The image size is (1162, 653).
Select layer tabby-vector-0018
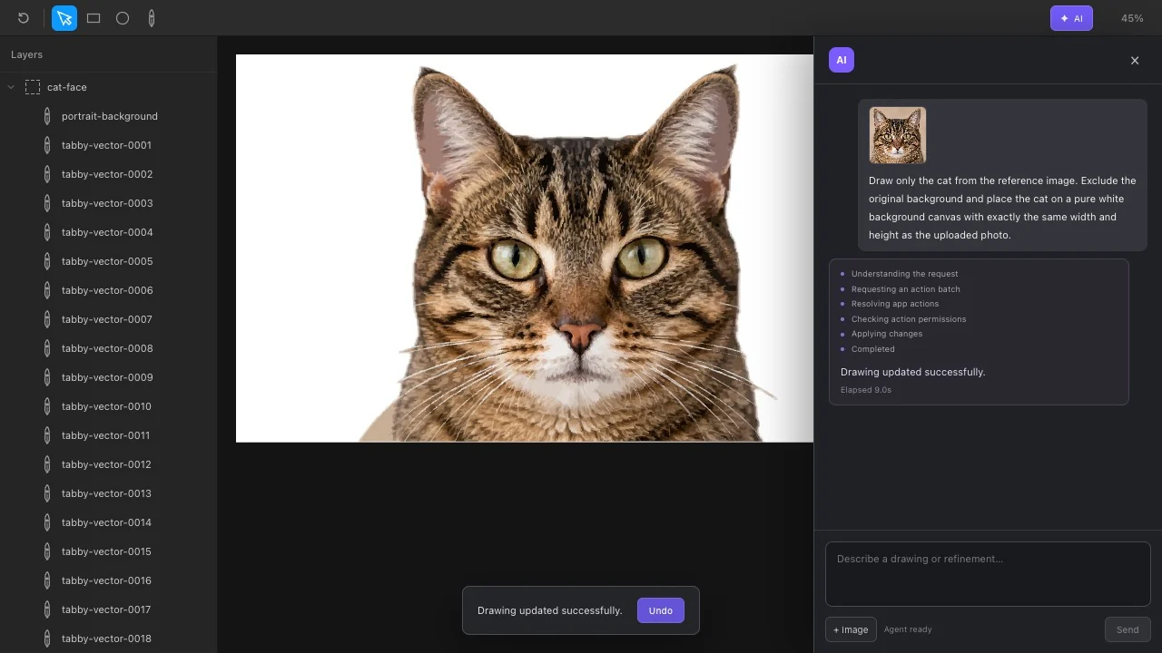pos(109,638)
